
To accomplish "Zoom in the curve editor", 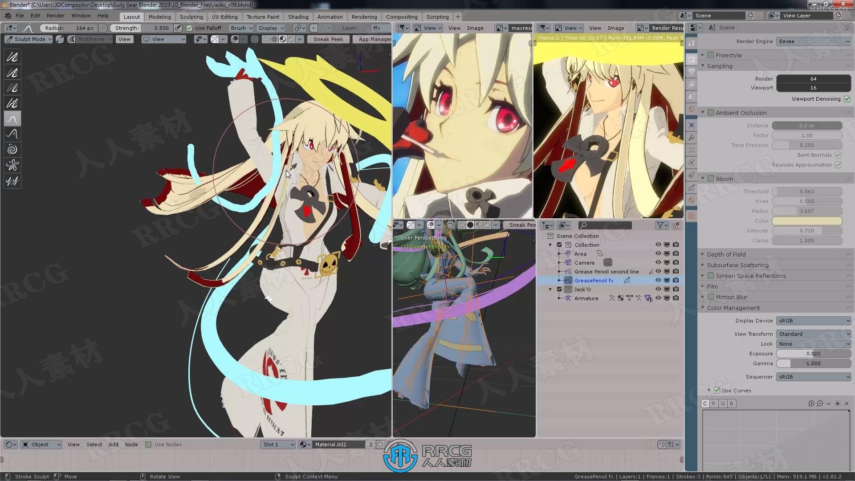I will click(811, 404).
